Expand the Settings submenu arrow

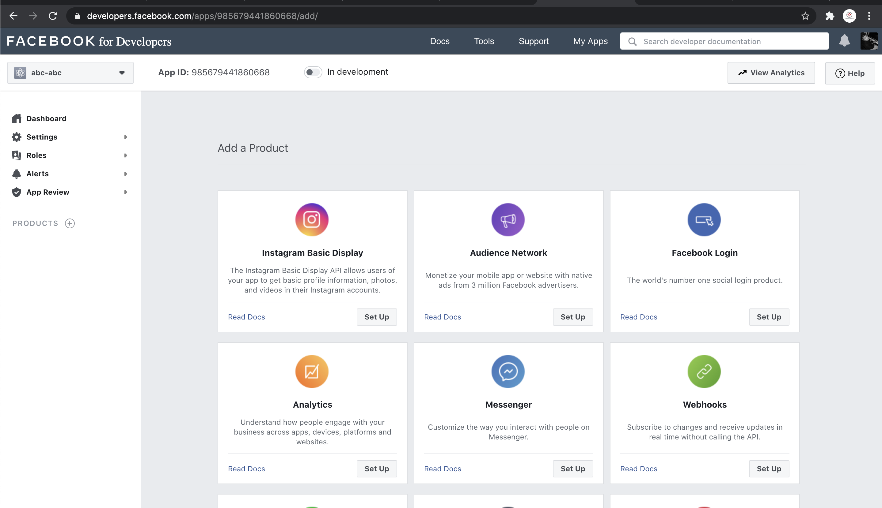point(125,137)
